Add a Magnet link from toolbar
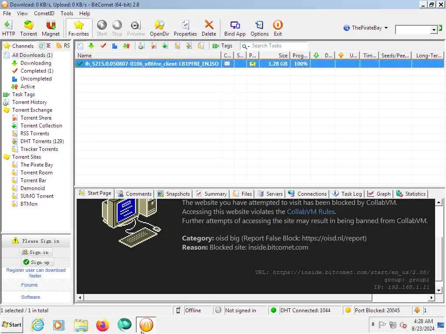 pyautogui.click(x=51, y=28)
